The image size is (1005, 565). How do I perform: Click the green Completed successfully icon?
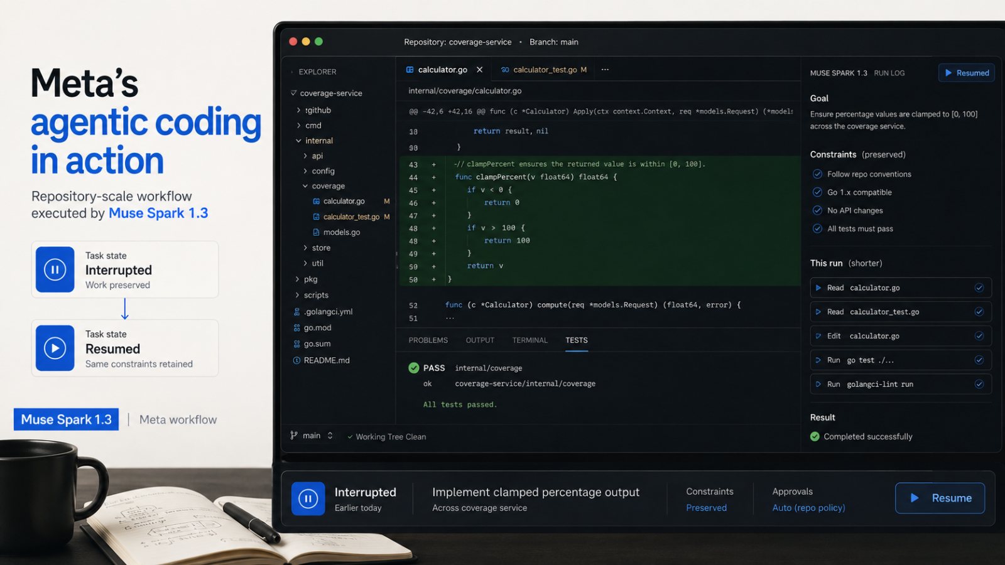[815, 436]
